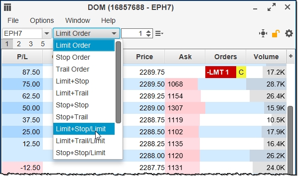This screenshot has height=179, width=299.
Task: Open the Help menu
Action: pyautogui.click(x=108, y=20)
